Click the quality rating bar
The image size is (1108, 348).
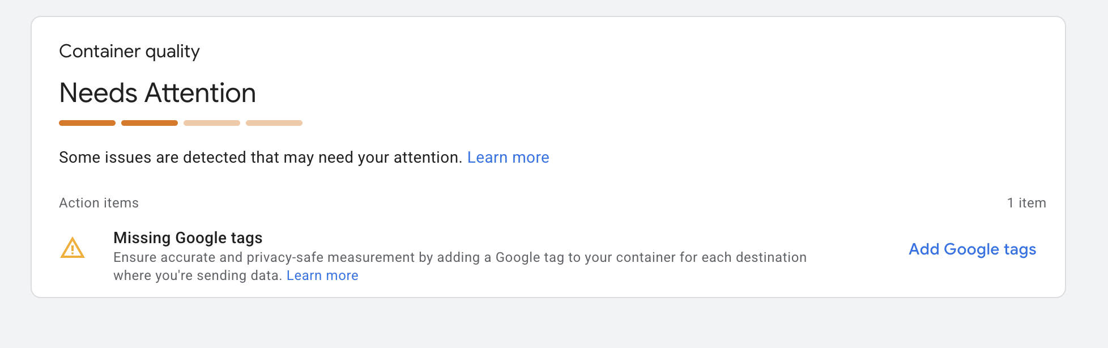[180, 122]
